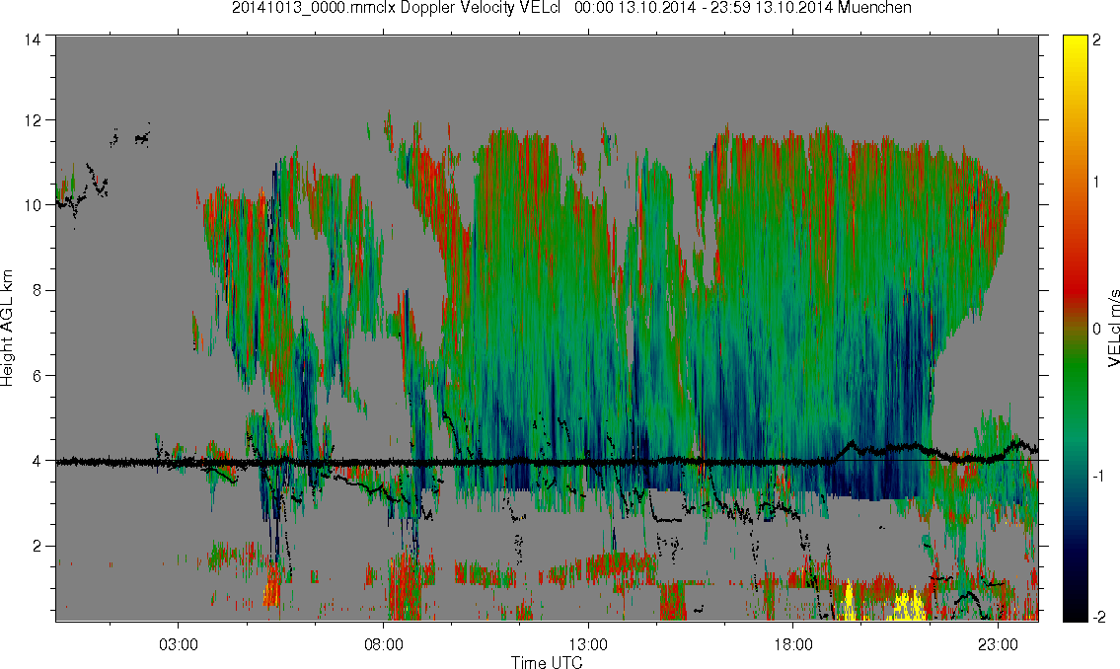The width and height of the screenshot is (1120, 669).
Task: Click the 4 km height tick label
Action: coord(37,461)
